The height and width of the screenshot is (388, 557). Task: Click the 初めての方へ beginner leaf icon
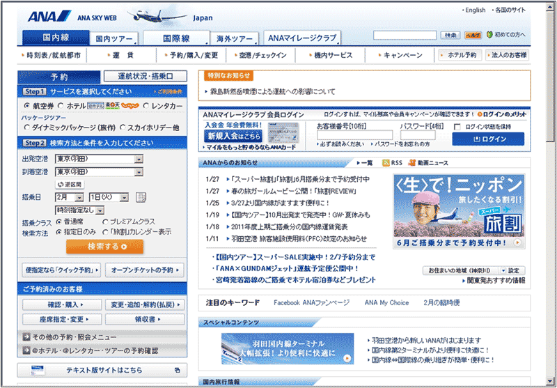click(490, 35)
